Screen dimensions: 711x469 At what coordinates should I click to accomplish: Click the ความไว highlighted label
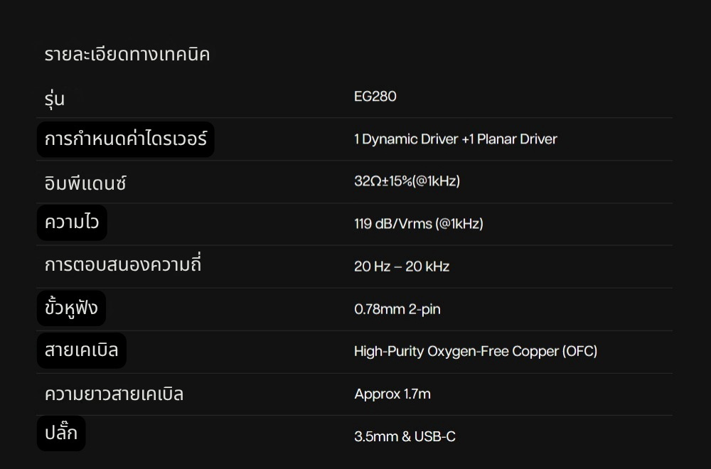(72, 223)
